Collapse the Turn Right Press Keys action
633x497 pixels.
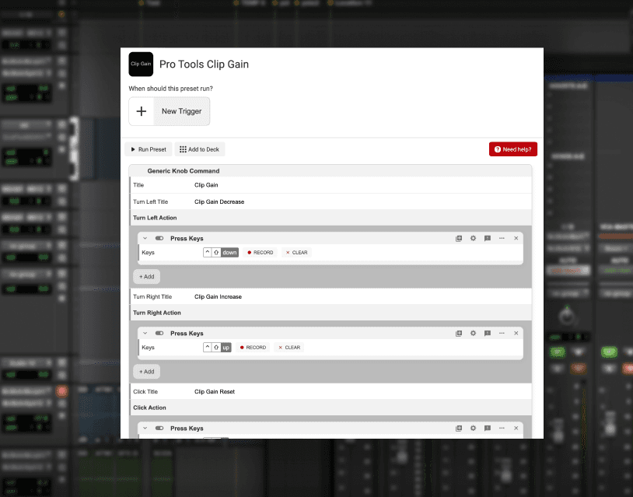click(x=145, y=333)
